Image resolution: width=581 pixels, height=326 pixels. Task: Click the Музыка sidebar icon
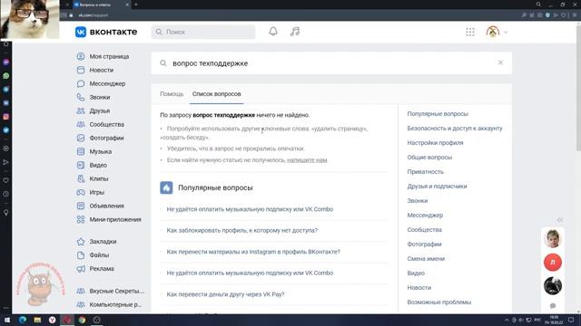[81, 151]
